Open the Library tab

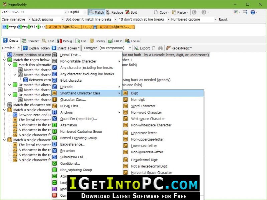click(97, 41)
